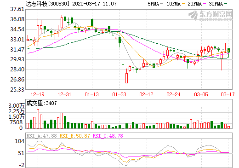
Task: Click the 28.40 price axis label
Action: tap(17, 70)
